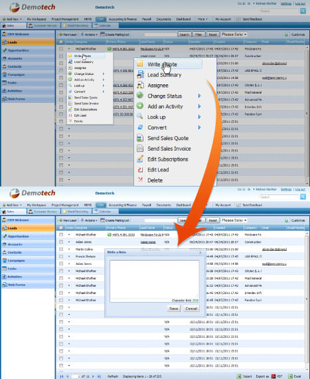Open Web Forms in the lower screenshot sidebar
This screenshot has height=379, width=310.
16,285
